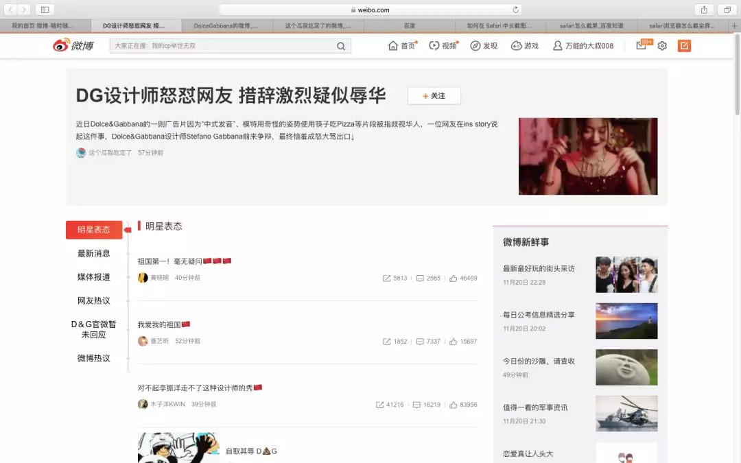
Task: Click repost icon on 唐艺昕 post
Action: coord(386,342)
